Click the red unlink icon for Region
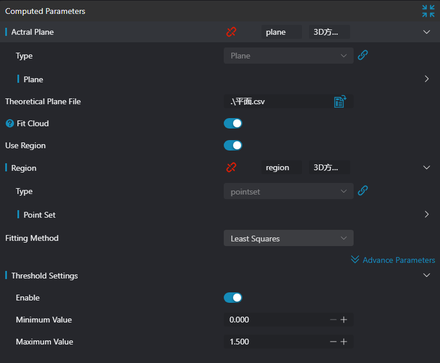Image resolution: width=440 pixels, height=363 pixels. click(x=231, y=168)
